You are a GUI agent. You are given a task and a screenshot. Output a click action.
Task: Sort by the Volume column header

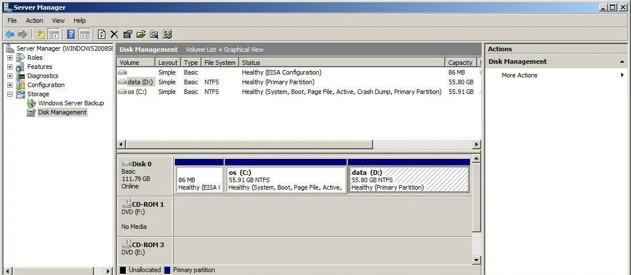click(136, 63)
